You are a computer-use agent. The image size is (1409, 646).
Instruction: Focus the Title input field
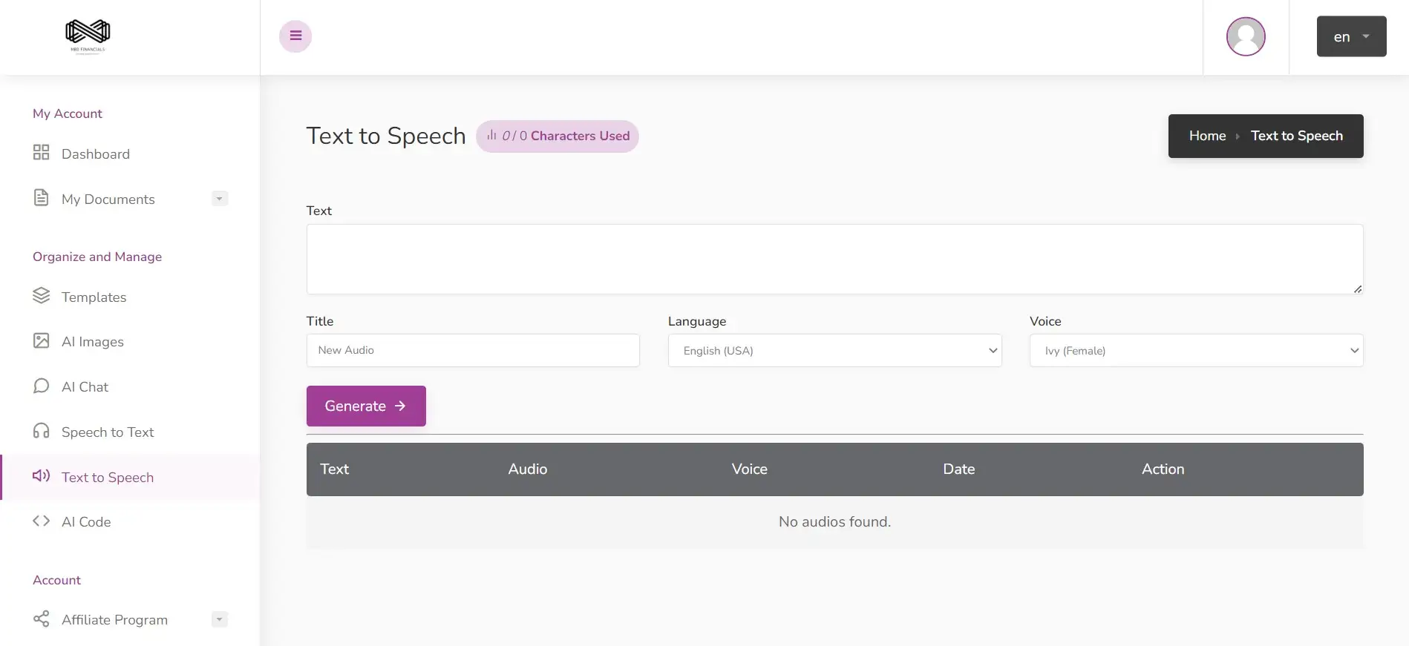click(x=473, y=350)
